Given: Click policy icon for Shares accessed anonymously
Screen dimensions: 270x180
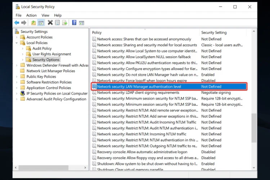Looking at the screenshot, I should point(94,39).
